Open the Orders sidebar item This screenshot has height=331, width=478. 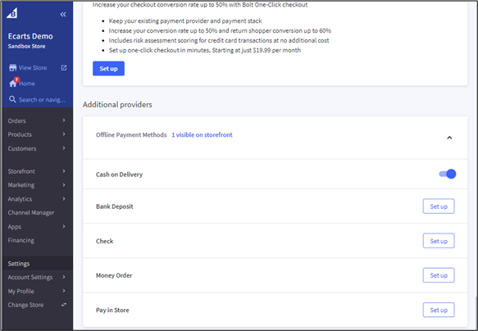(x=16, y=120)
